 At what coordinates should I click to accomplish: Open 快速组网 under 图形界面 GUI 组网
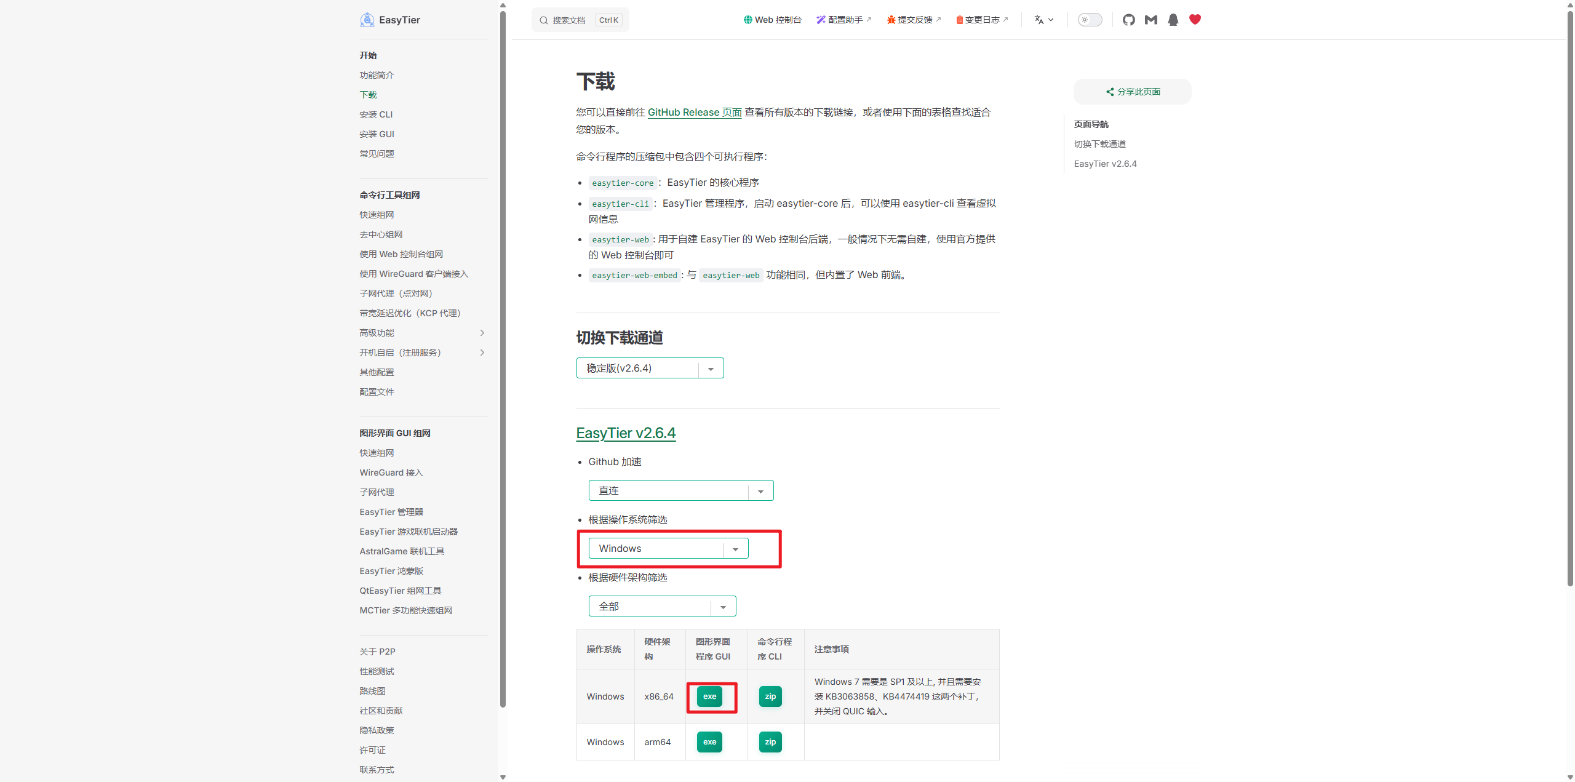point(377,453)
